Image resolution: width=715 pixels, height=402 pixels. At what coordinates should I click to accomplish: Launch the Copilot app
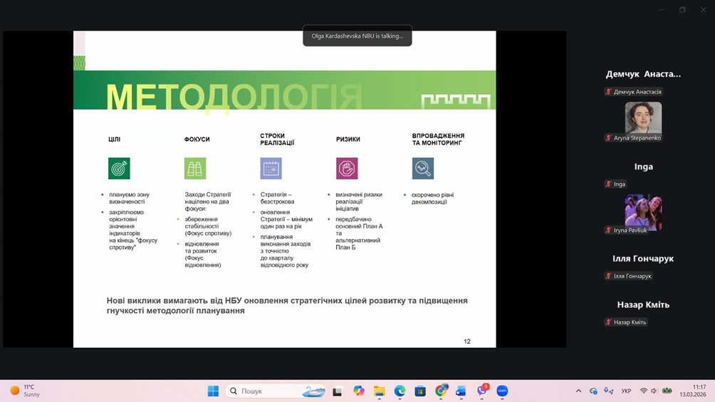pyautogui.click(x=359, y=391)
